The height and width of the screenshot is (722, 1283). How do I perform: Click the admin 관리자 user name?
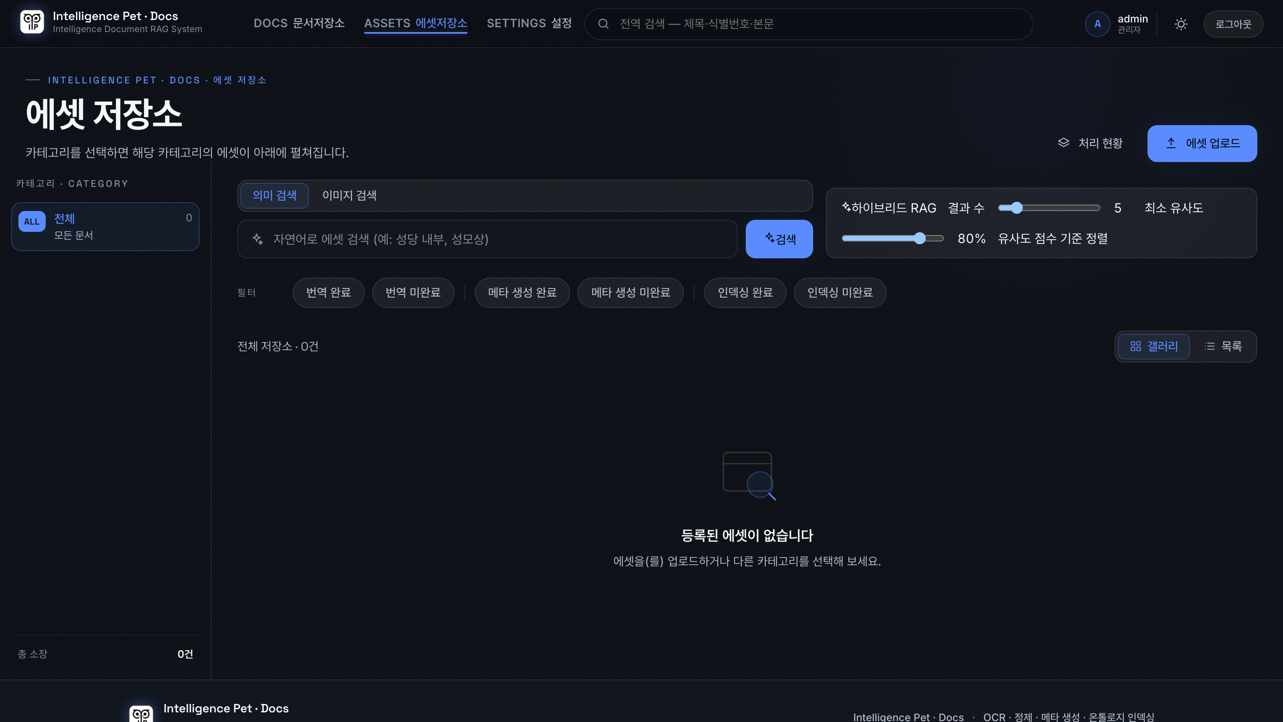pyautogui.click(x=1132, y=24)
